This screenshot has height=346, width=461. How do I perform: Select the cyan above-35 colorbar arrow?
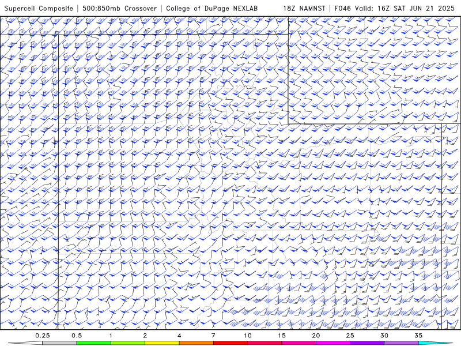(435, 343)
